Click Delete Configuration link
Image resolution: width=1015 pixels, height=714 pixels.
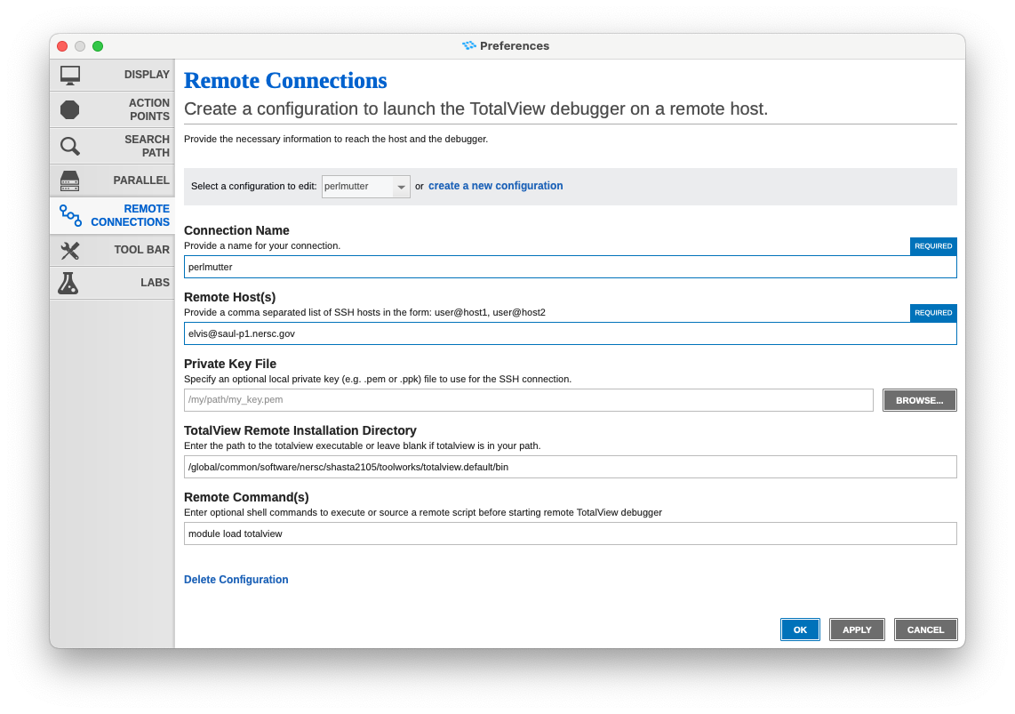(236, 580)
